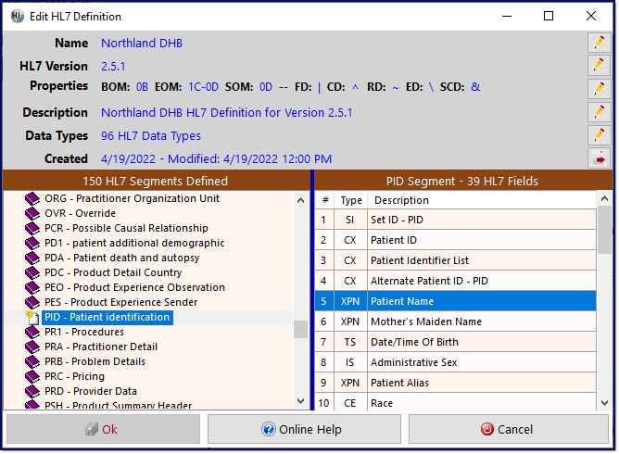The width and height of the screenshot is (619, 454).
Task: Click the book icon for OVR segment
Action: point(32,214)
